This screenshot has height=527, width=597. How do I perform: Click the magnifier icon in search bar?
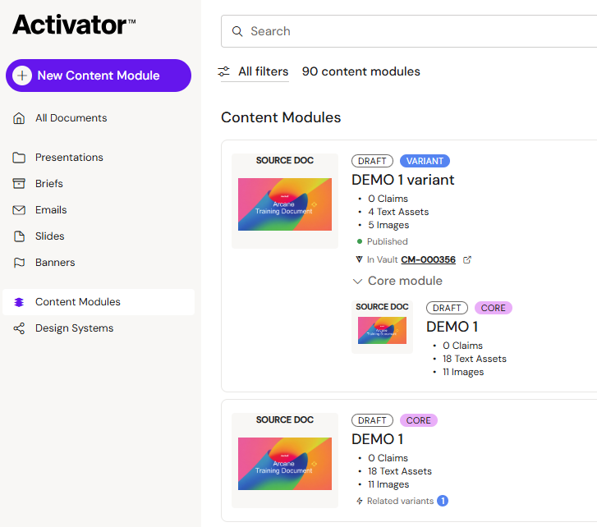(237, 31)
